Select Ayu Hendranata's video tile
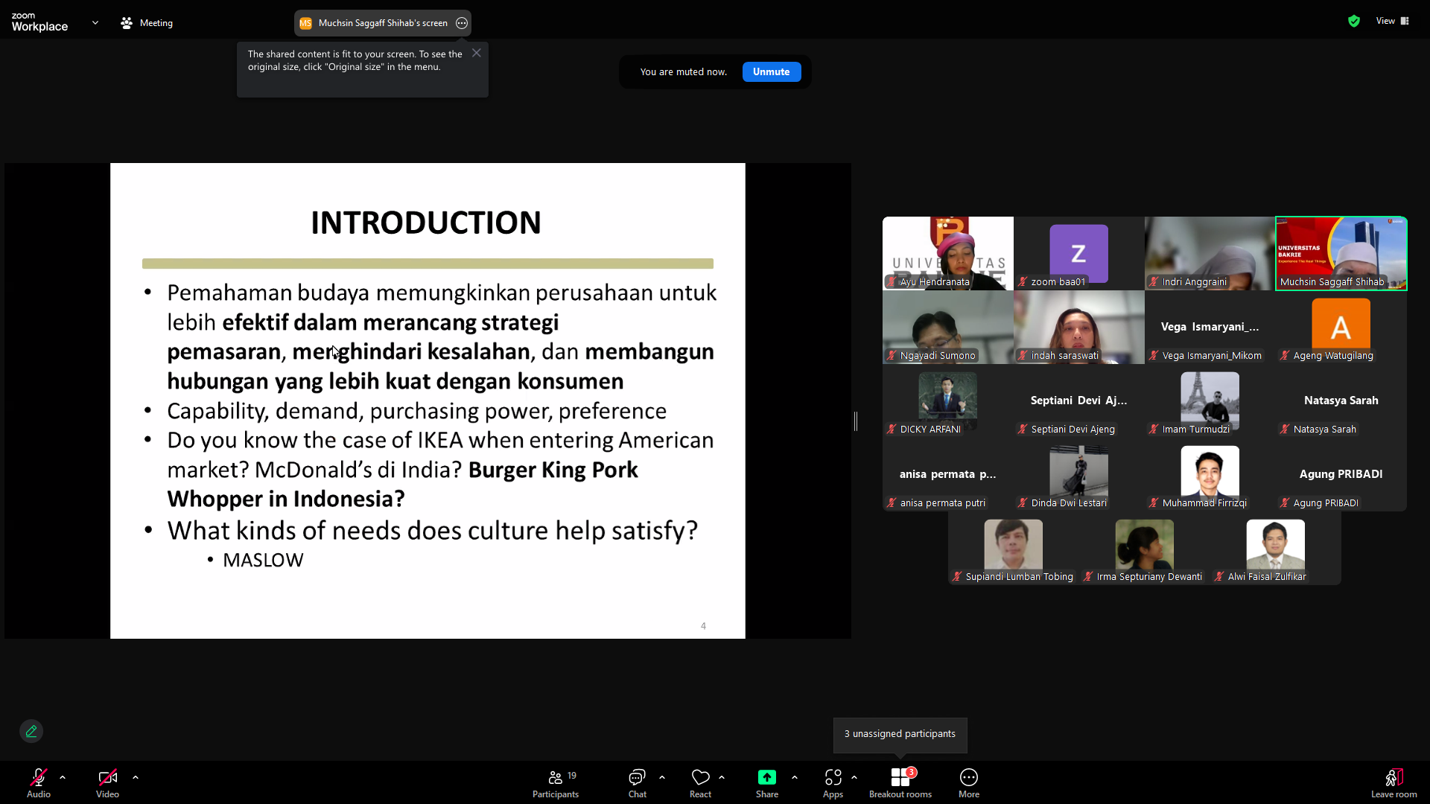This screenshot has width=1430, height=804. coord(948,253)
